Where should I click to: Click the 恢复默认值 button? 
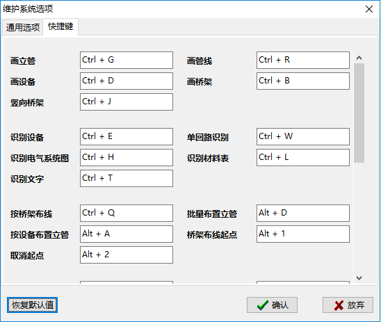click(x=32, y=305)
